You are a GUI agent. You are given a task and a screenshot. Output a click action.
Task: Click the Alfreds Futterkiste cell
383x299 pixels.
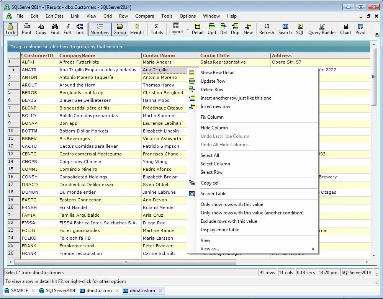(100, 62)
